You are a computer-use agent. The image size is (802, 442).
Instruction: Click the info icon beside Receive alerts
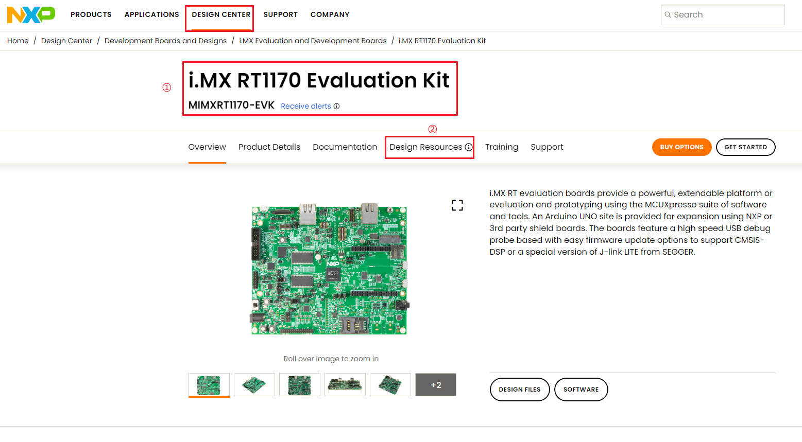337,106
